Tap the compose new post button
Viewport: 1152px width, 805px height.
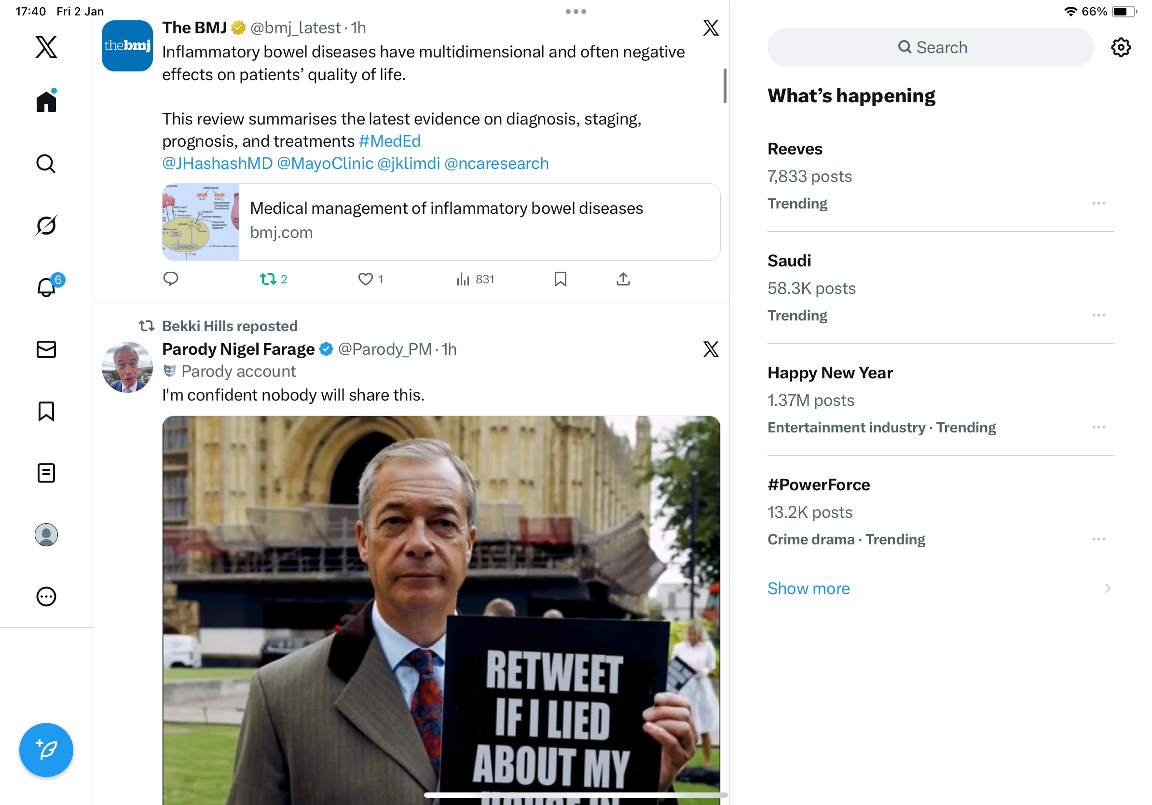click(46, 749)
